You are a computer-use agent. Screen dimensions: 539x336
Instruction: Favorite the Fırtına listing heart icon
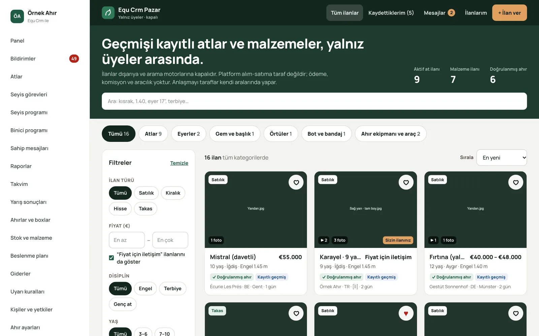point(516,182)
